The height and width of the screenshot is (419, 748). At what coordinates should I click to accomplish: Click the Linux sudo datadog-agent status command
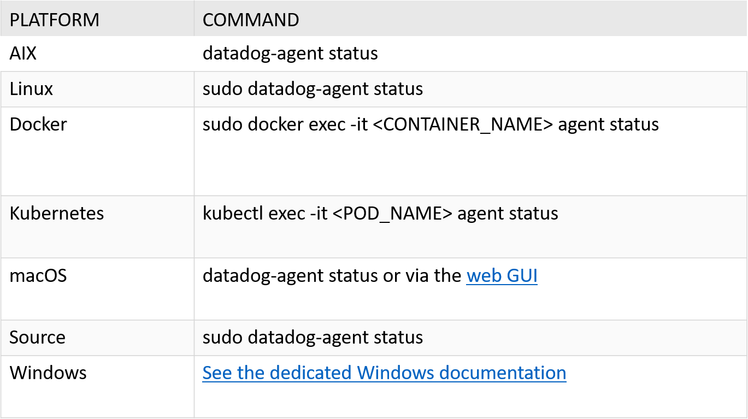[x=313, y=89]
